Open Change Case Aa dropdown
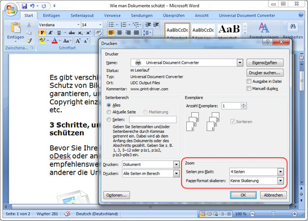Viewport: 308px width, 221px height. point(67,41)
